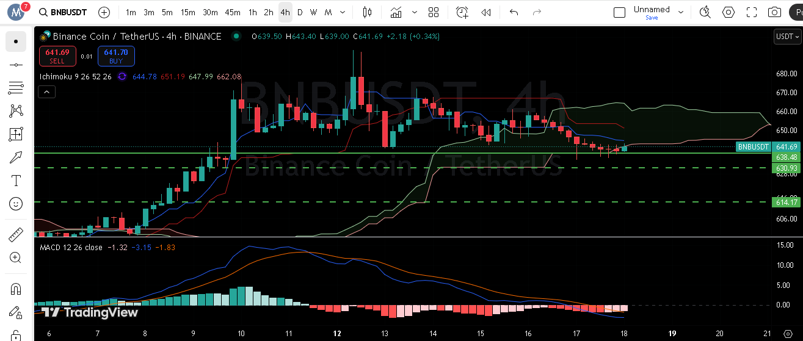Select the active 4h interval
Viewport: 803px width, 341px height.
(285, 12)
